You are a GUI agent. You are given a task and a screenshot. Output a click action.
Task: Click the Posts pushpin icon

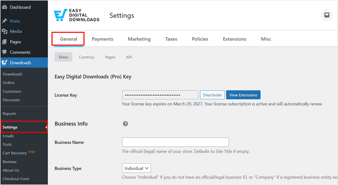[4, 21]
